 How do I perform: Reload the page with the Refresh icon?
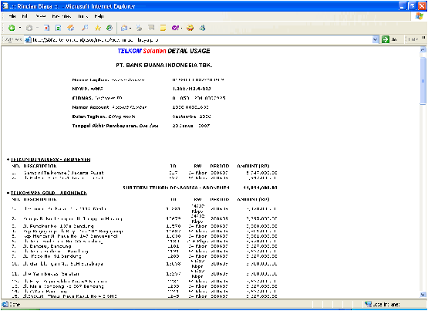(58, 28)
